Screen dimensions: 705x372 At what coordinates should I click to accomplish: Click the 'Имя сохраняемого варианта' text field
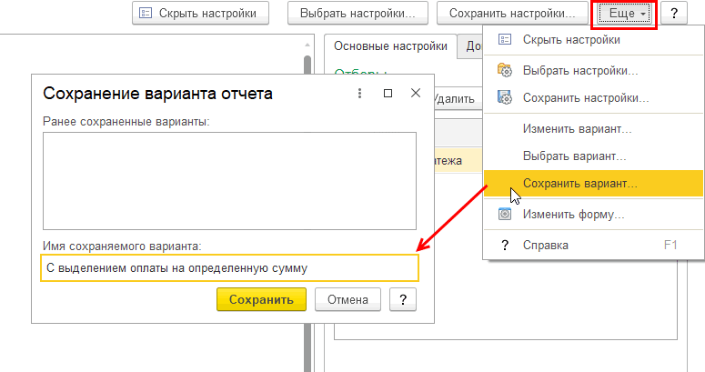pos(229,267)
